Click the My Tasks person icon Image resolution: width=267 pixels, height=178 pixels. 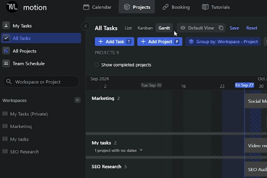[x=6, y=26]
